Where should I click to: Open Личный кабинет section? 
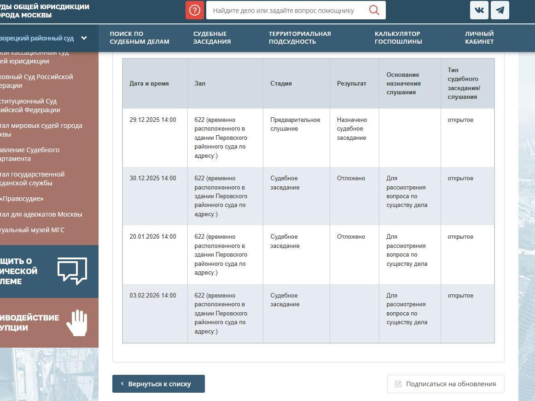point(479,38)
